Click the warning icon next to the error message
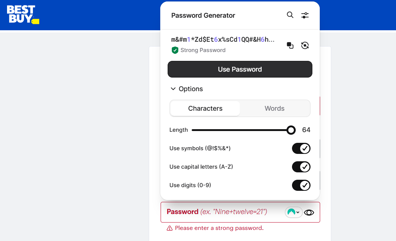This screenshot has height=241, width=396. (170, 228)
